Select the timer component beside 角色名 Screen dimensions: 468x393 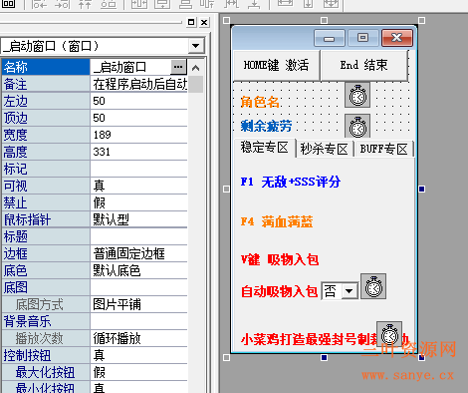pyautogui.click(x=357, y=95)
